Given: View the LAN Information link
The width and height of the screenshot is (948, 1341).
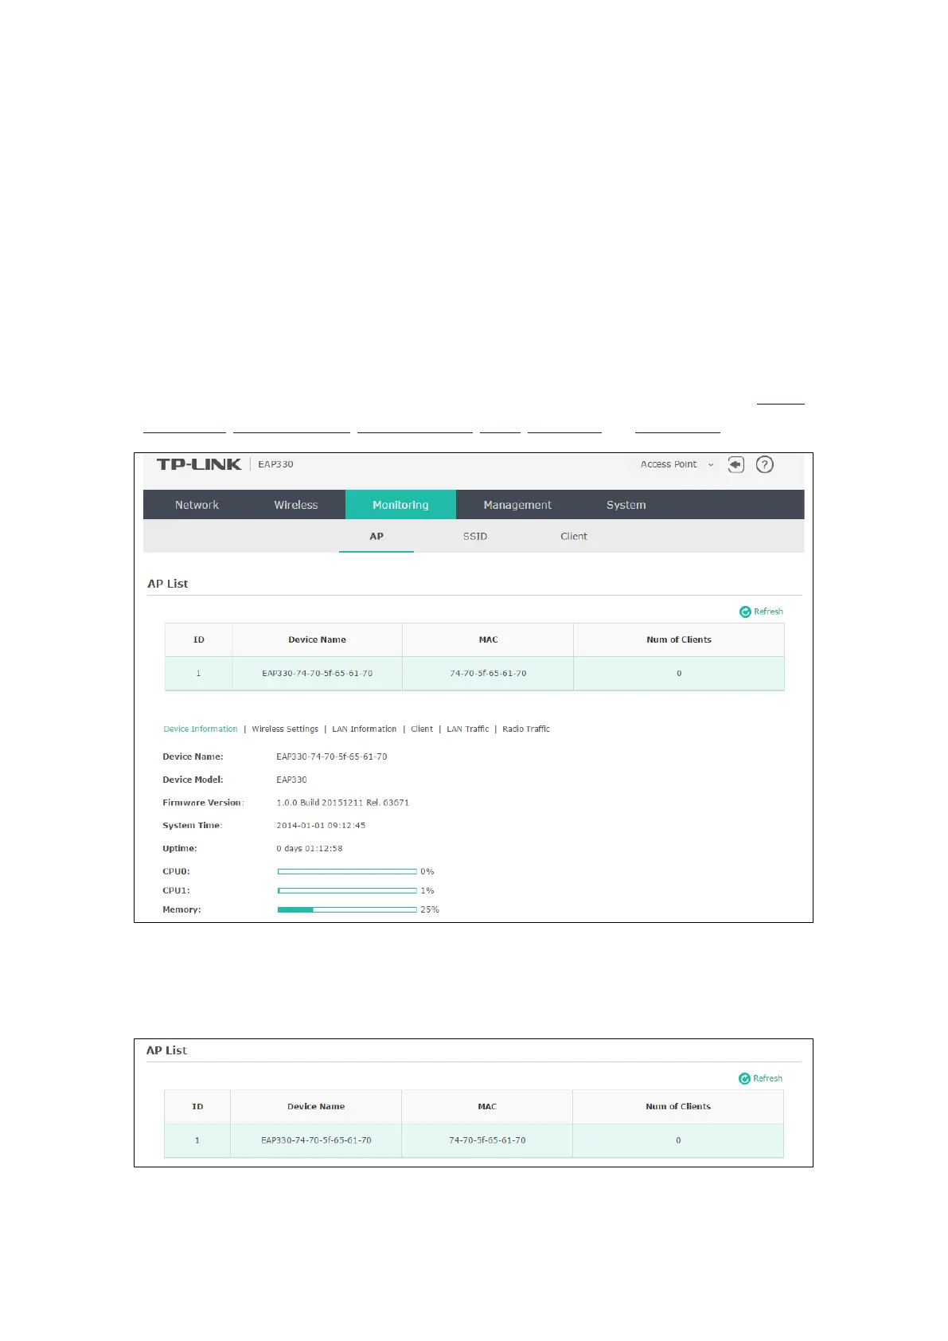Looking at the screenshot, I should pyautogui.click(x=365, y=729).
